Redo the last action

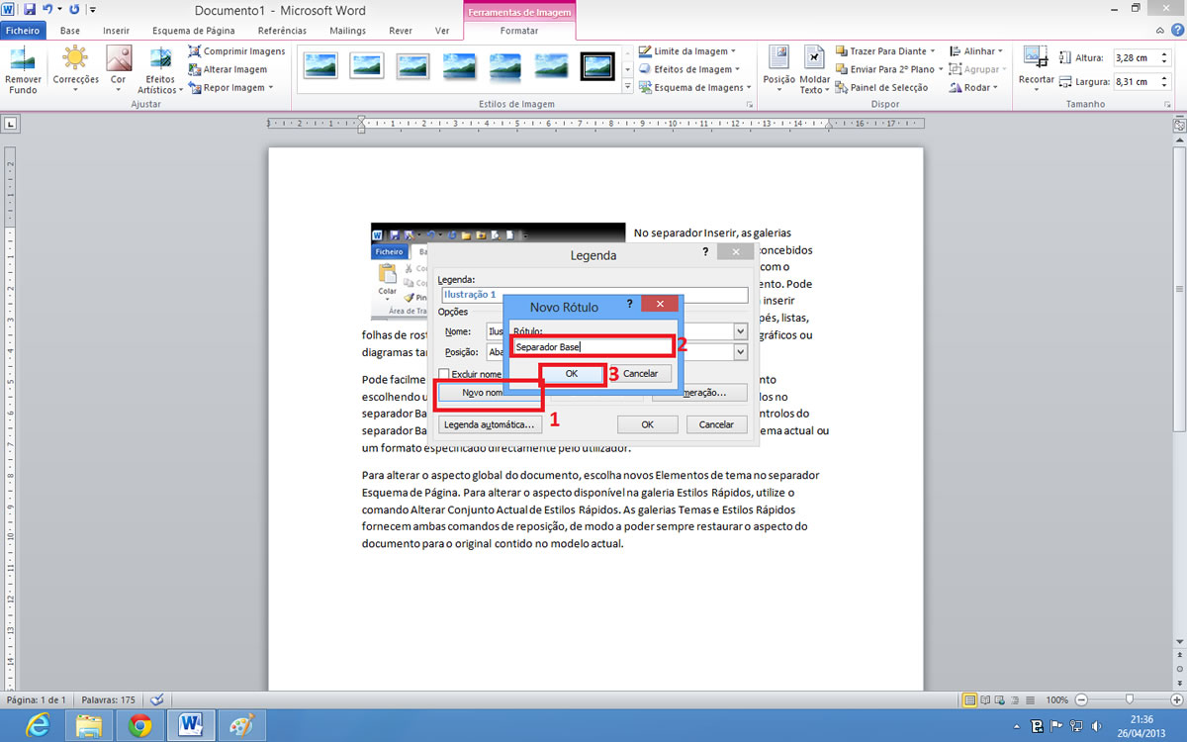pyautogui.click(x=74, y=10)
